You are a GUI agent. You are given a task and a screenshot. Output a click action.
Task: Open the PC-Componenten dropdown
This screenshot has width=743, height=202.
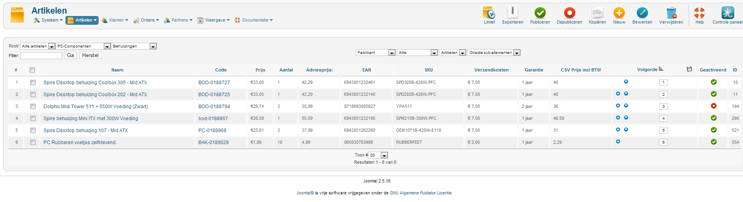click(83, 46)
